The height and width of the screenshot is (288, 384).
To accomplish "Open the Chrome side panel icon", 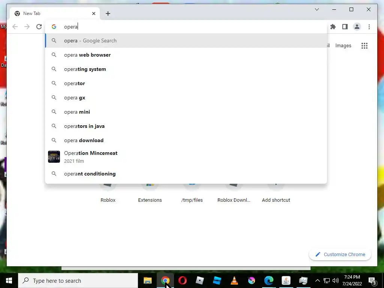I will click(345, 27).
